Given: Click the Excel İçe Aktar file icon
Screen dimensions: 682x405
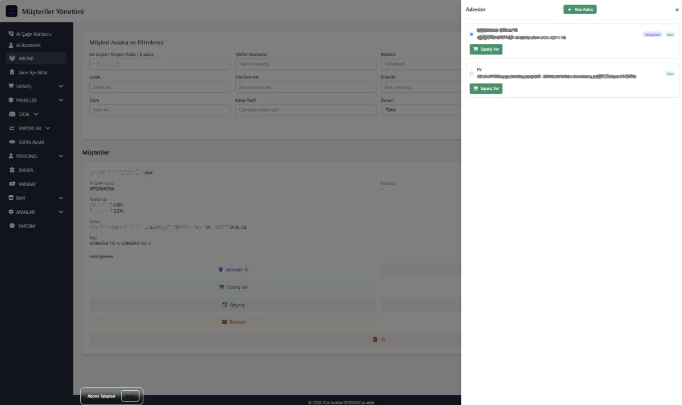Looking at the screenshot, I should (x=13, y=72).
